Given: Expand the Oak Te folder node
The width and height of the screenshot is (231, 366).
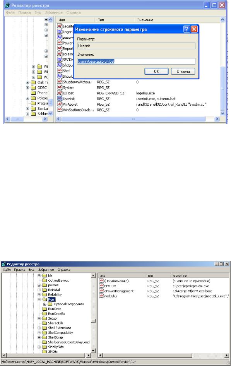Looking at the screenshot, I should 27,82.
